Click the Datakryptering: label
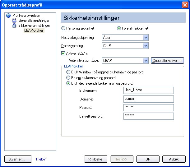Viewport: 190px width, 167px height. tap(72, 46)
